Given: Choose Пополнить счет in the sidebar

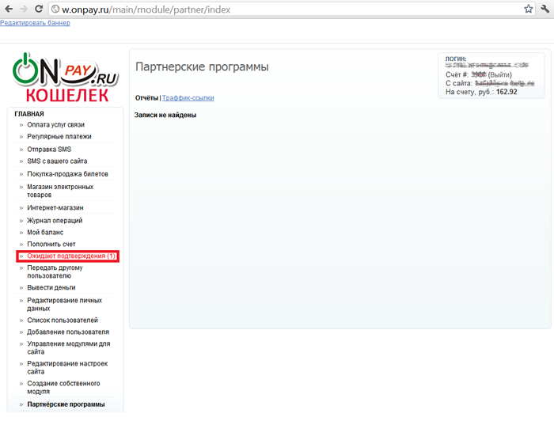Looking at the screenshot, I should (51, 245).
